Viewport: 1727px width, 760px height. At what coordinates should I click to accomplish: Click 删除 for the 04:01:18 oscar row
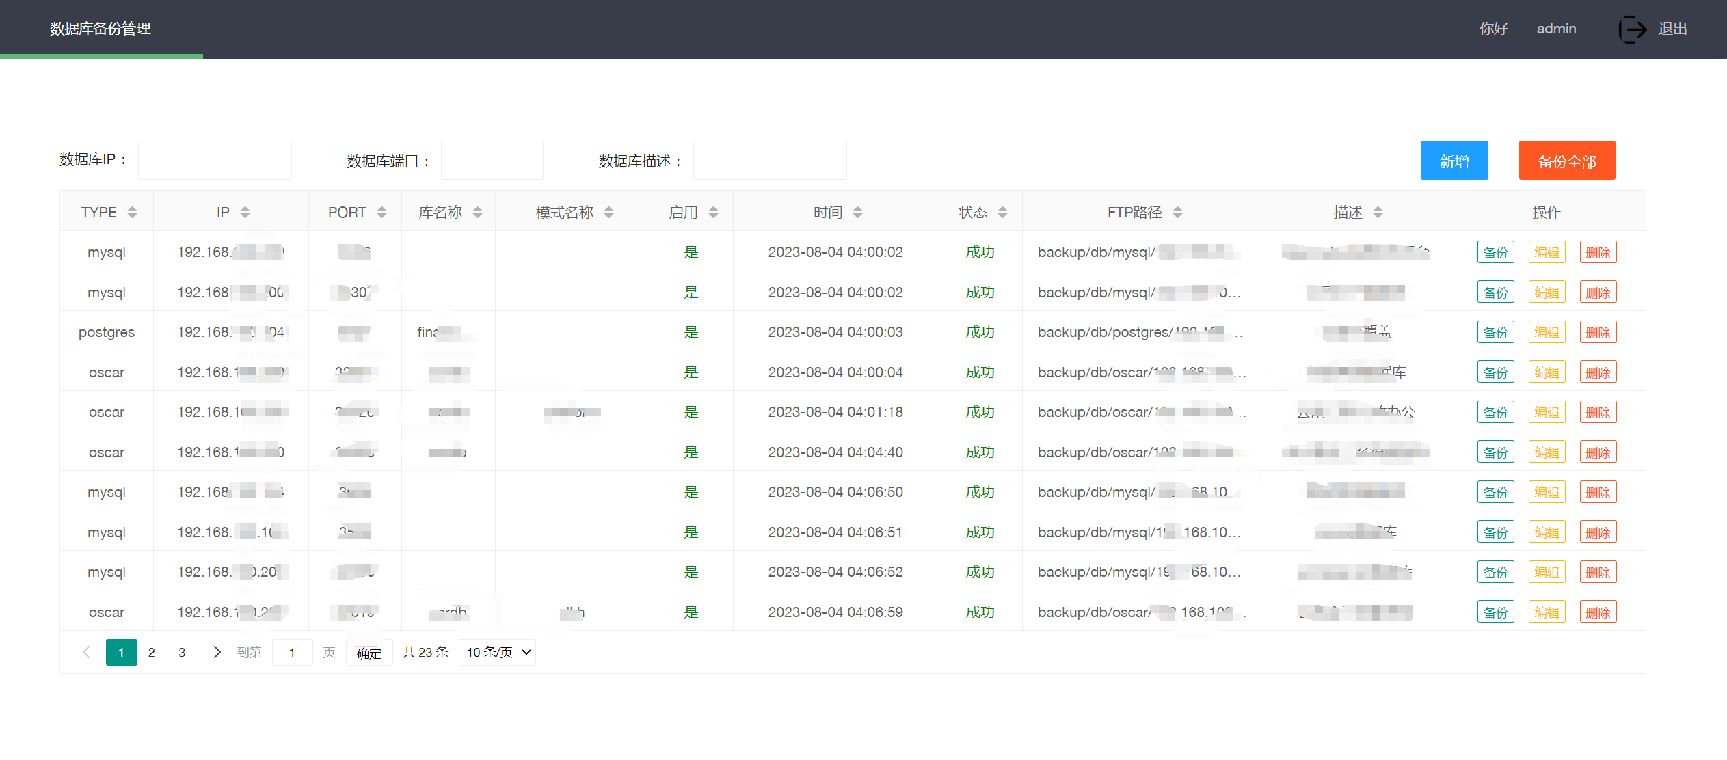click(1598, 412)
